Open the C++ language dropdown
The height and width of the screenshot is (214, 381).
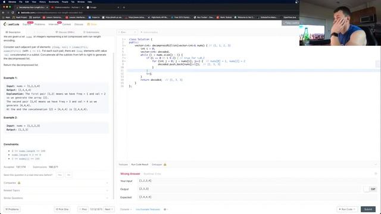coord(127,32)
